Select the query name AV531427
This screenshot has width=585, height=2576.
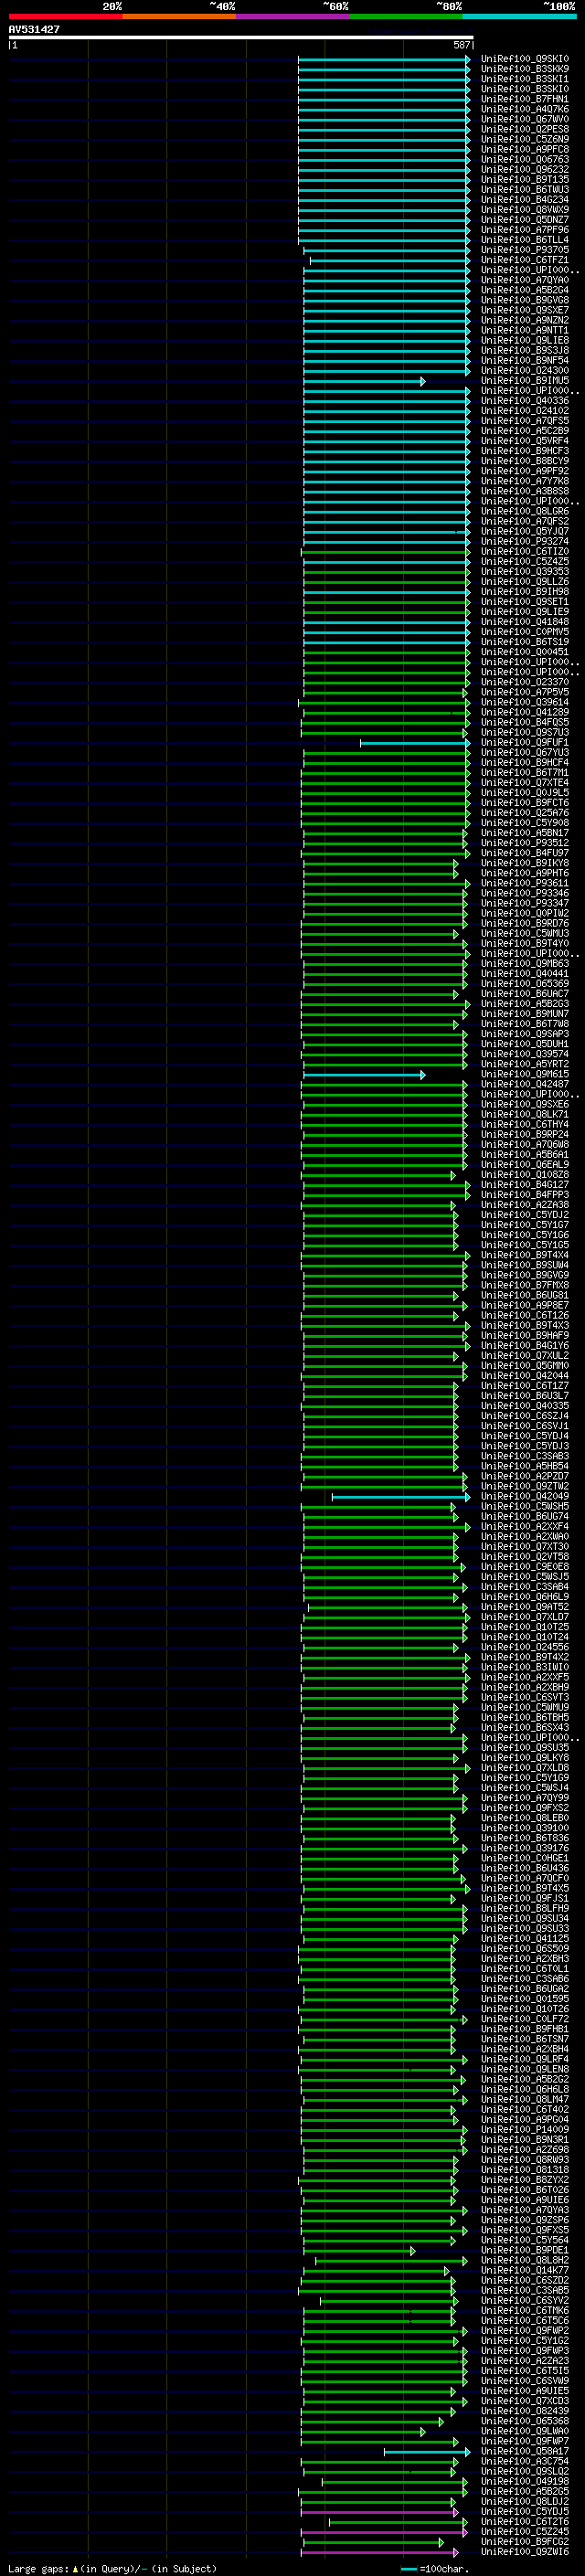[34, 29]
